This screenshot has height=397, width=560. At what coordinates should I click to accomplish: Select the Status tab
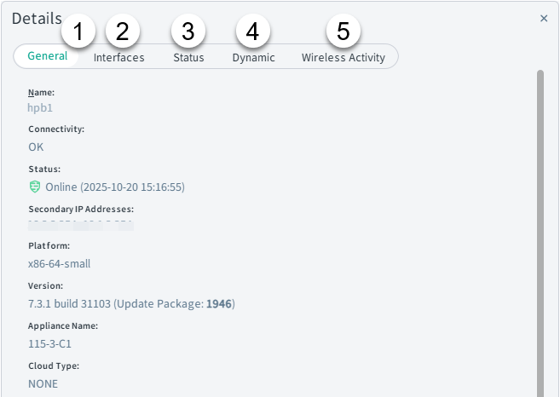(x=188, y=57)
